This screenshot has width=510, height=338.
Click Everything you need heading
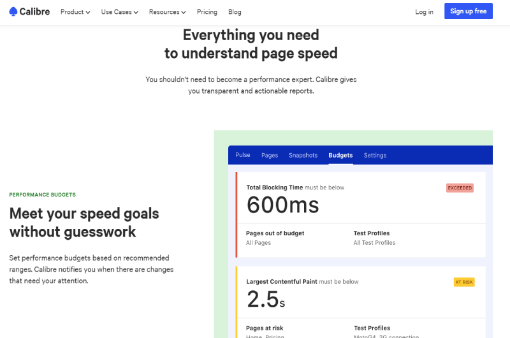(251, 44)
